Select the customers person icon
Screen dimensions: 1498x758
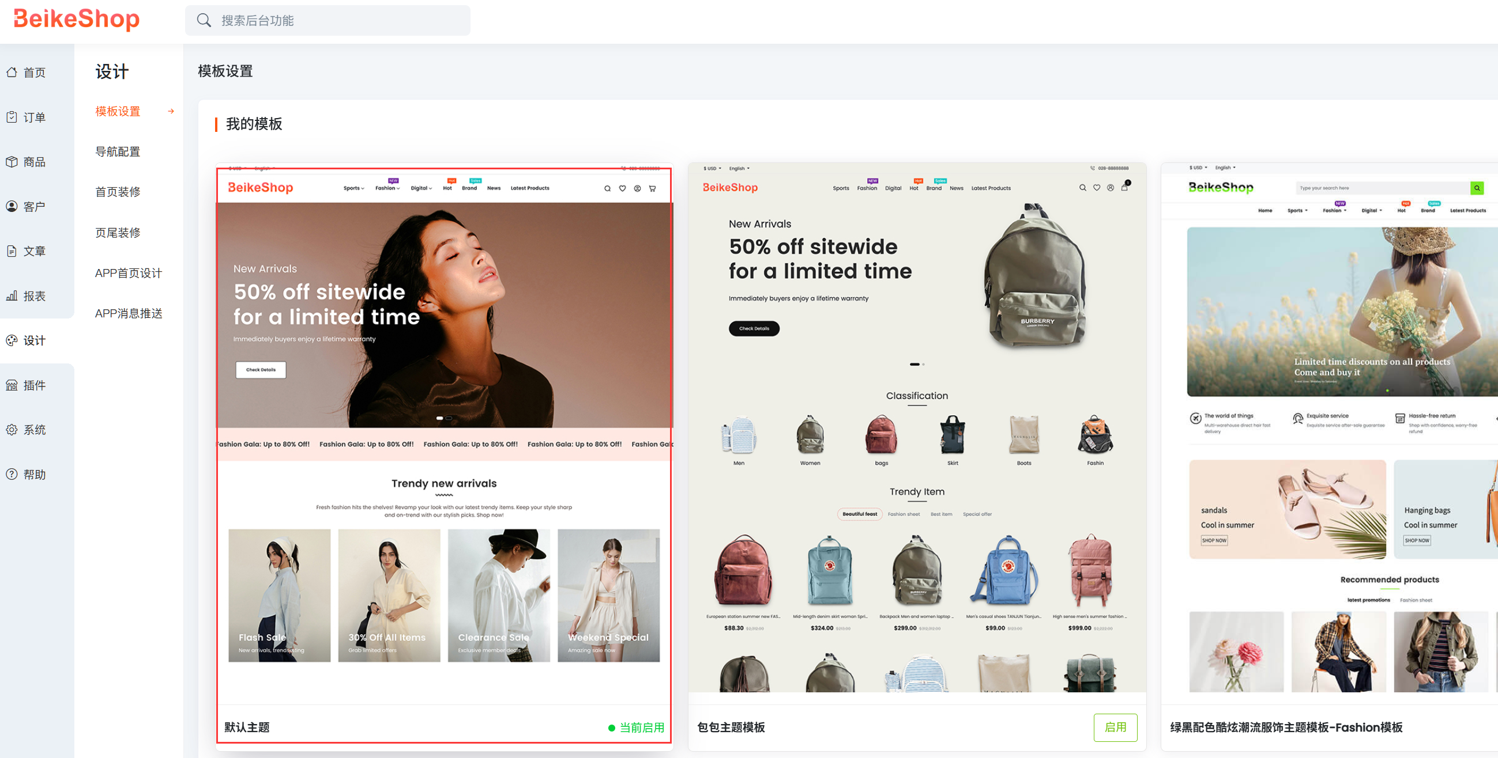coord(12,206)
